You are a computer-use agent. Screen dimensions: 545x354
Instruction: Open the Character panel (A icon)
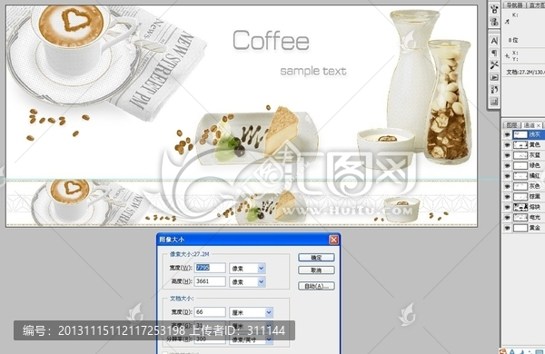coord(494,41)
